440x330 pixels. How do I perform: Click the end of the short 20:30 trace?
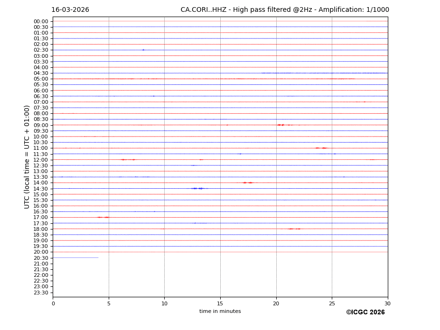click(x=98, y=257)
